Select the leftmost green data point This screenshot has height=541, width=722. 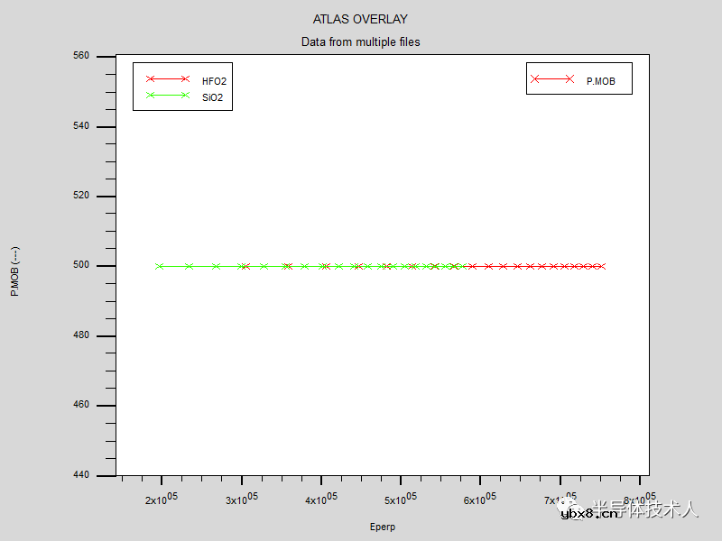tap(160, 266)
